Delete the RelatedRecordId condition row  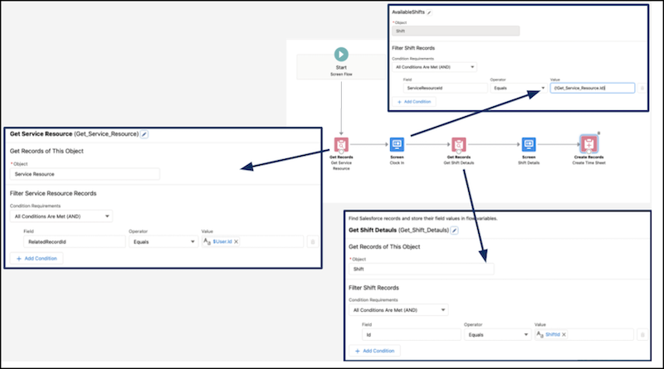pyautogui.click(x=312, y=241)
